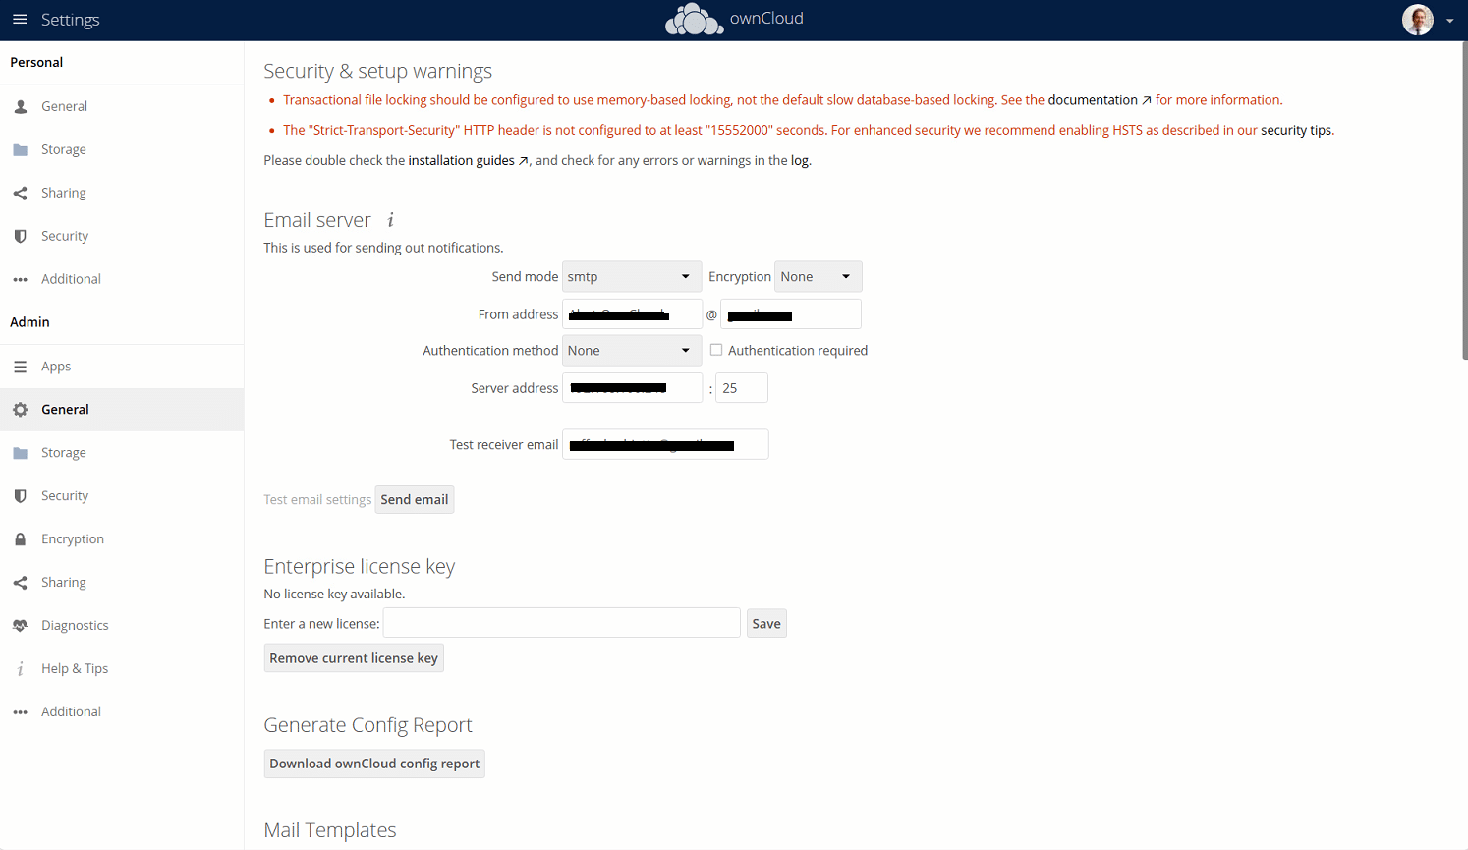Click Save next to license field
Screen dimensions: 1468x850
(766, 624)
